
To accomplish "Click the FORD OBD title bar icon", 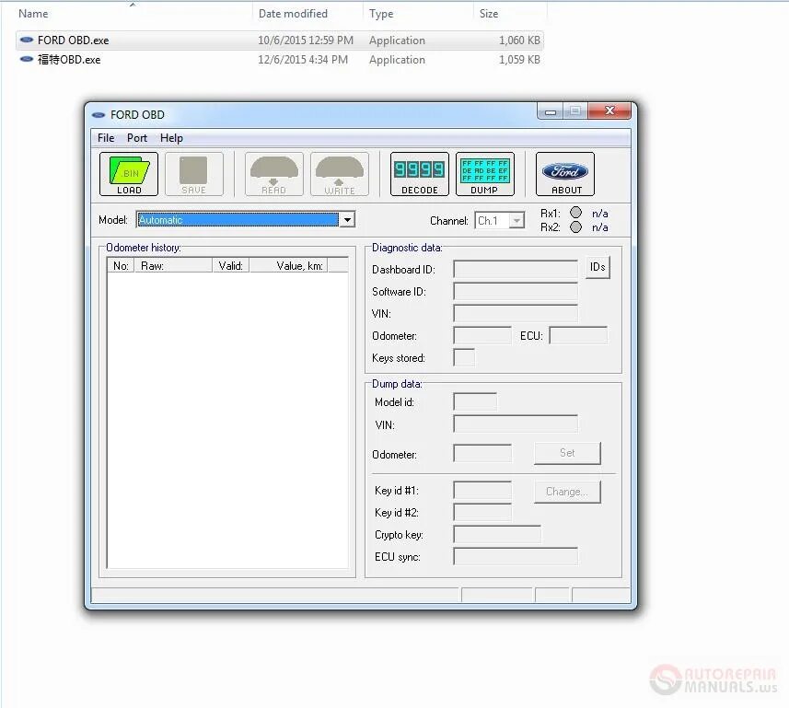I will click(99, 115).
